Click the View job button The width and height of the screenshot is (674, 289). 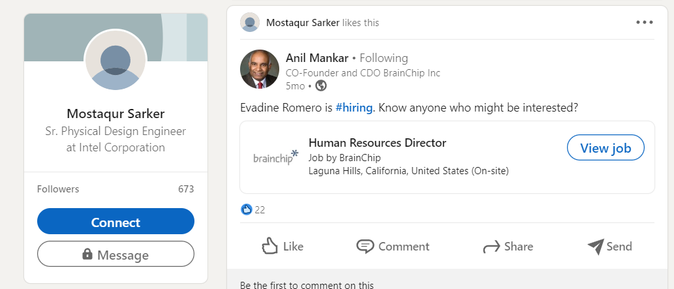pos(605,147)
